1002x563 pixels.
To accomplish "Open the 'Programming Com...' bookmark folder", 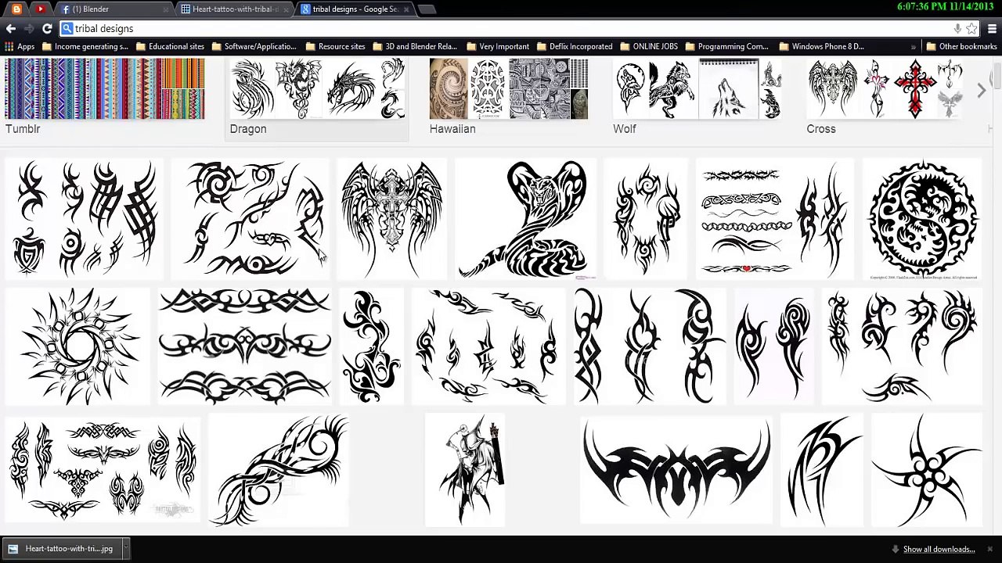I will click(726, 47).
